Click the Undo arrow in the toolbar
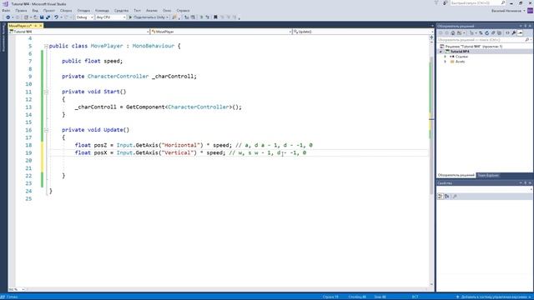 coord(56,17)
